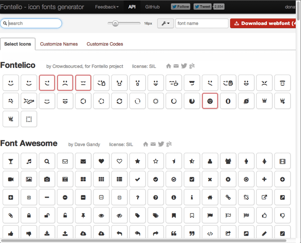The image size is (301, 243).
Task: Select the filled flag icon
Action: point(210,215)
